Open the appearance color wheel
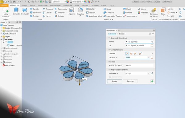The image size is (185, 118). [x=68, y=2]
